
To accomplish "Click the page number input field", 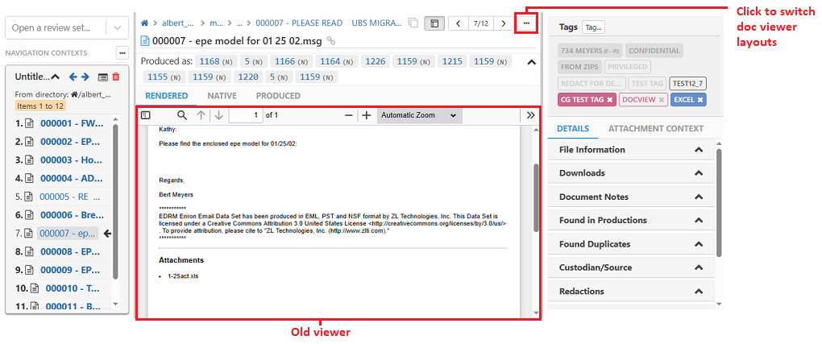I will (x=246, y=115).
